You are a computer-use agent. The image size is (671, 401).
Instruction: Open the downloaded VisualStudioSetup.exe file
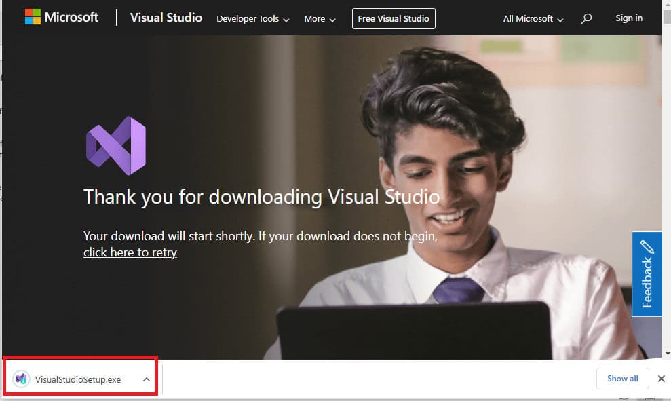point(78,379)
